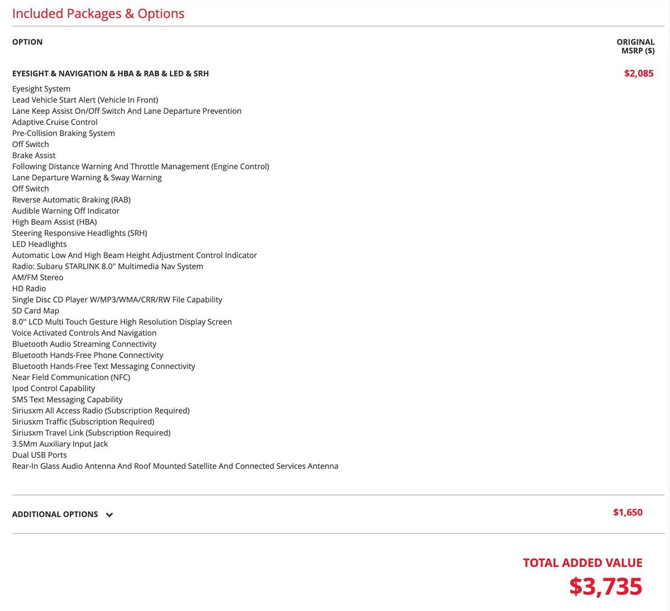Click Near Field Communication (NFC) entry

[x=71, y=377]
